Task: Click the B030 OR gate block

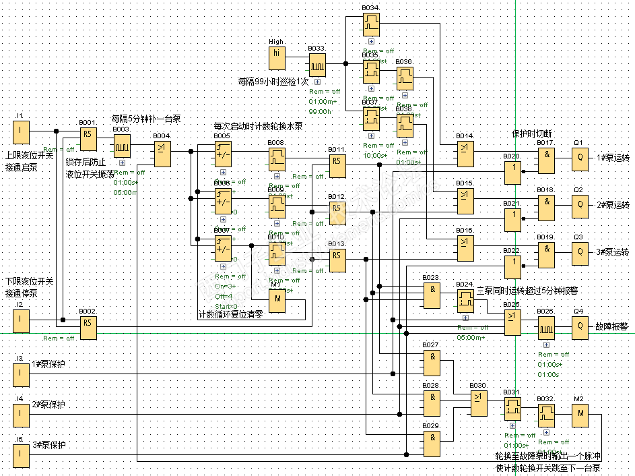Action: tap(479, 404)
